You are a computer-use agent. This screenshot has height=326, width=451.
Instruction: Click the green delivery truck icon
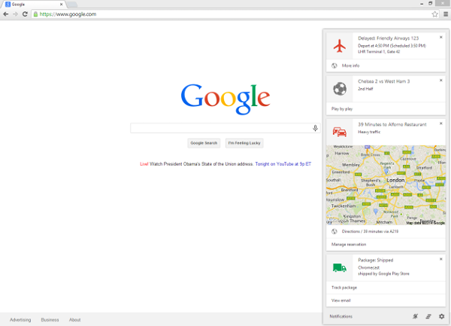pos(340,267)
